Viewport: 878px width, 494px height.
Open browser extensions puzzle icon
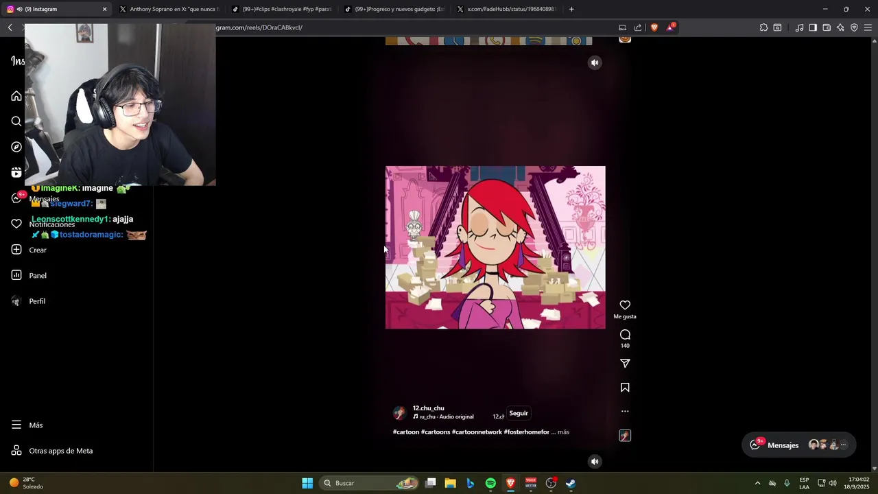(x=763, y=27)
